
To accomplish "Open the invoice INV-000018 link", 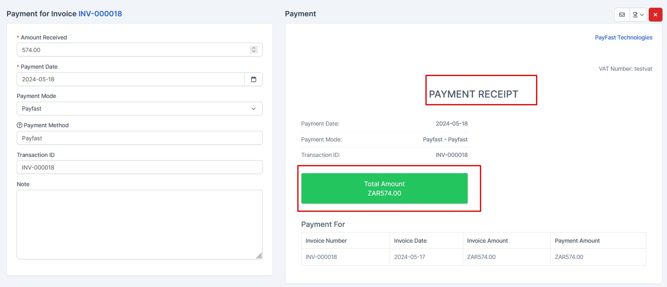I will [100, 13].
